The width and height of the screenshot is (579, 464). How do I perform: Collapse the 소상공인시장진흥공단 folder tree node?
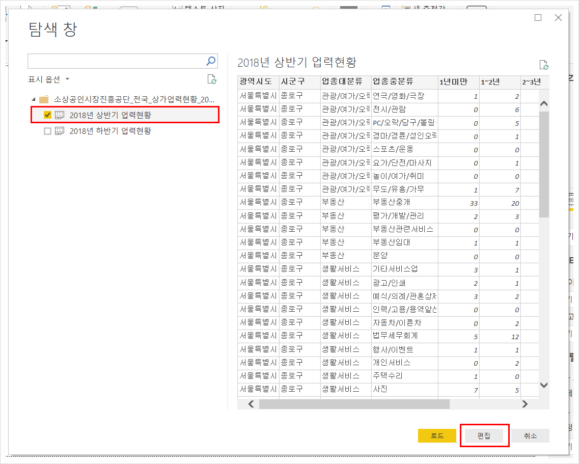tap(34, 99)
